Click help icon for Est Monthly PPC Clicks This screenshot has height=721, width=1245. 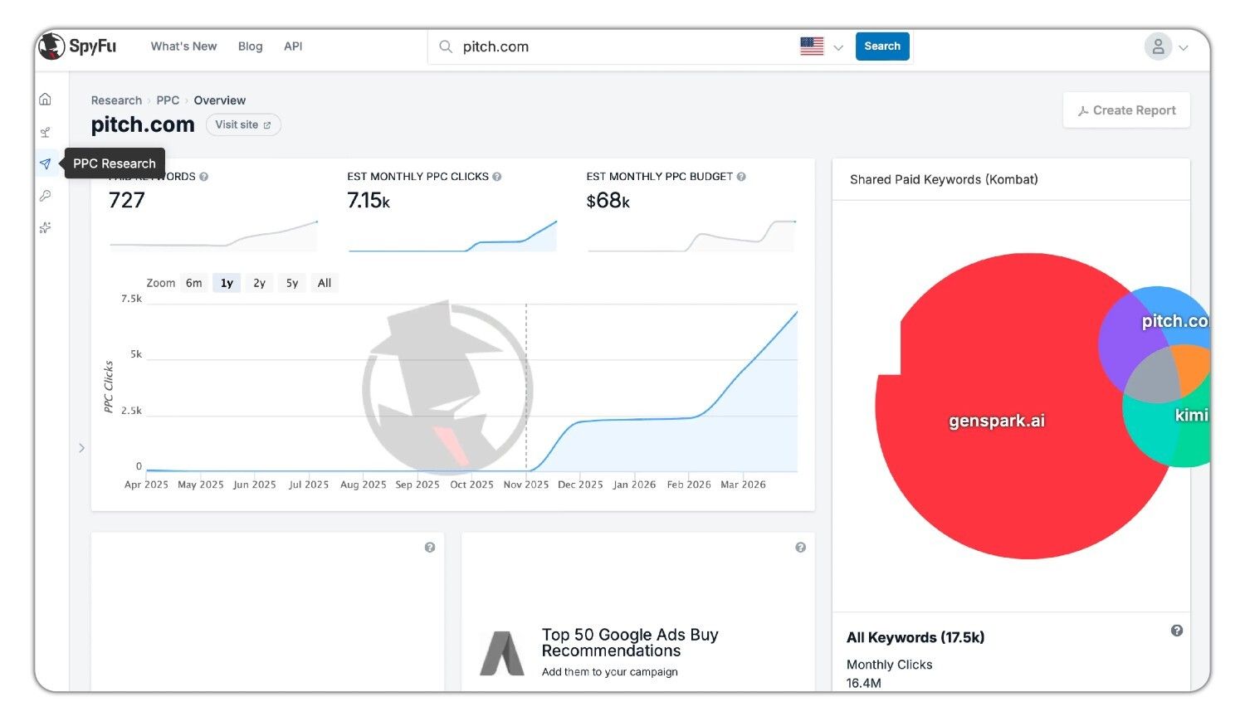click(x=497, y=177)
